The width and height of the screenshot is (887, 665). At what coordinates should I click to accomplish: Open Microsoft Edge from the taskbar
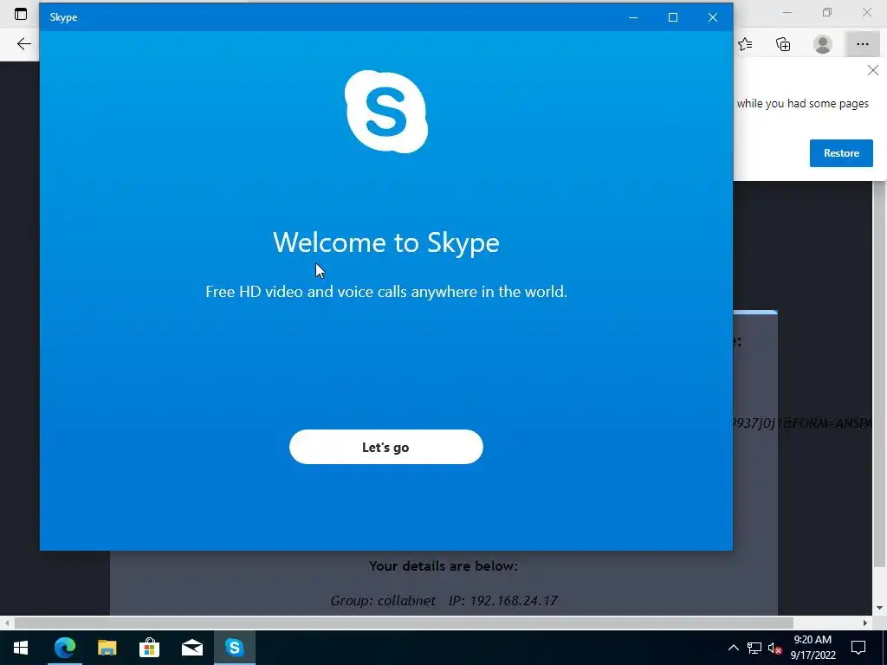coord(64,648)
